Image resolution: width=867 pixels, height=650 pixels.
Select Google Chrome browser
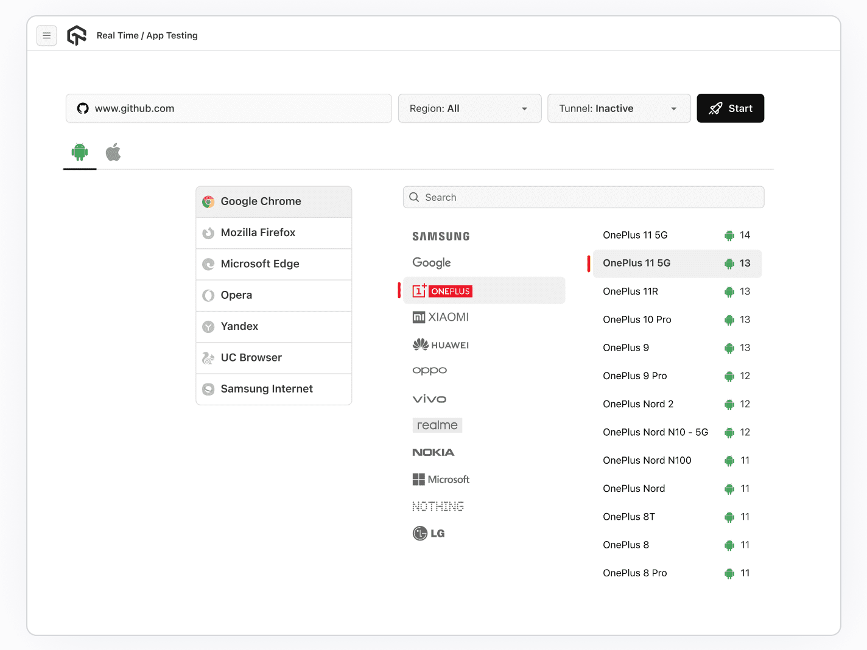pyautogui.click(x=273, y=201)
